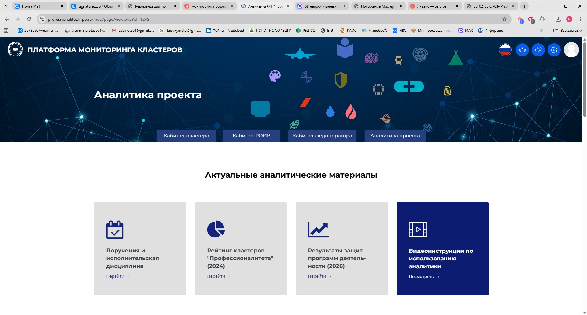Click the calendar checkmark icon card

tap(115, 230)
